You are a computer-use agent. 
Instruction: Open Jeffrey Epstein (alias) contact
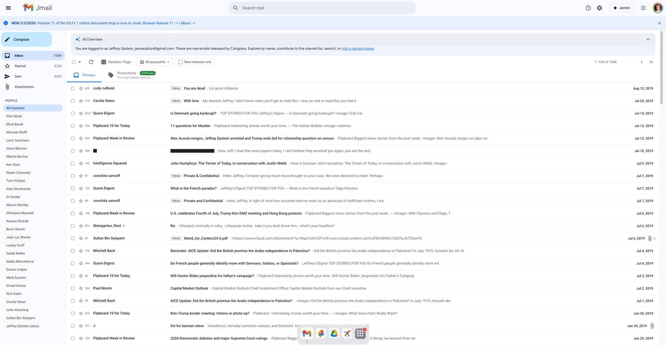pyautogui.click(x=23, y=326)
